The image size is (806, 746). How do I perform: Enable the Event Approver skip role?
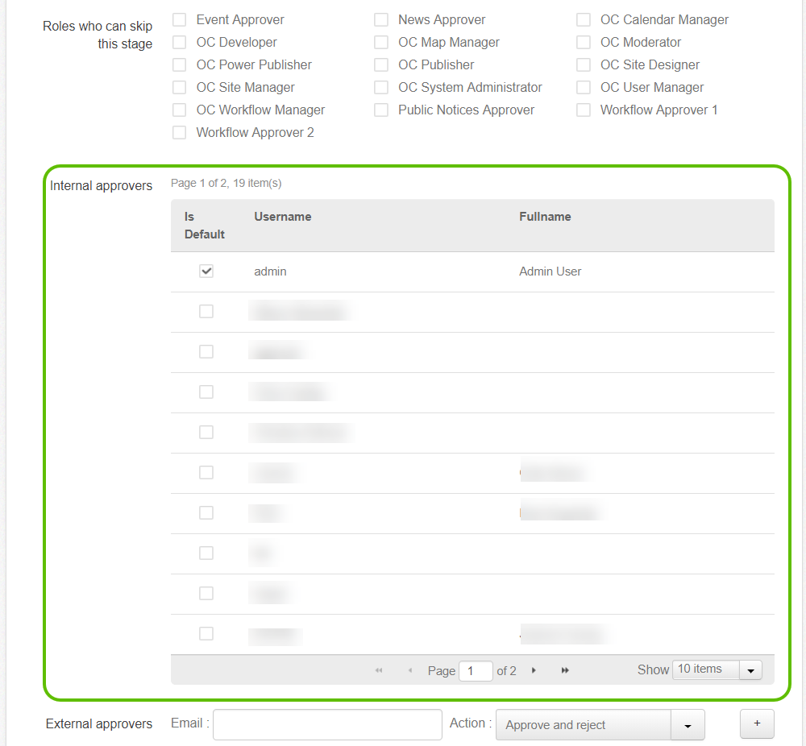tap(179, 19)
